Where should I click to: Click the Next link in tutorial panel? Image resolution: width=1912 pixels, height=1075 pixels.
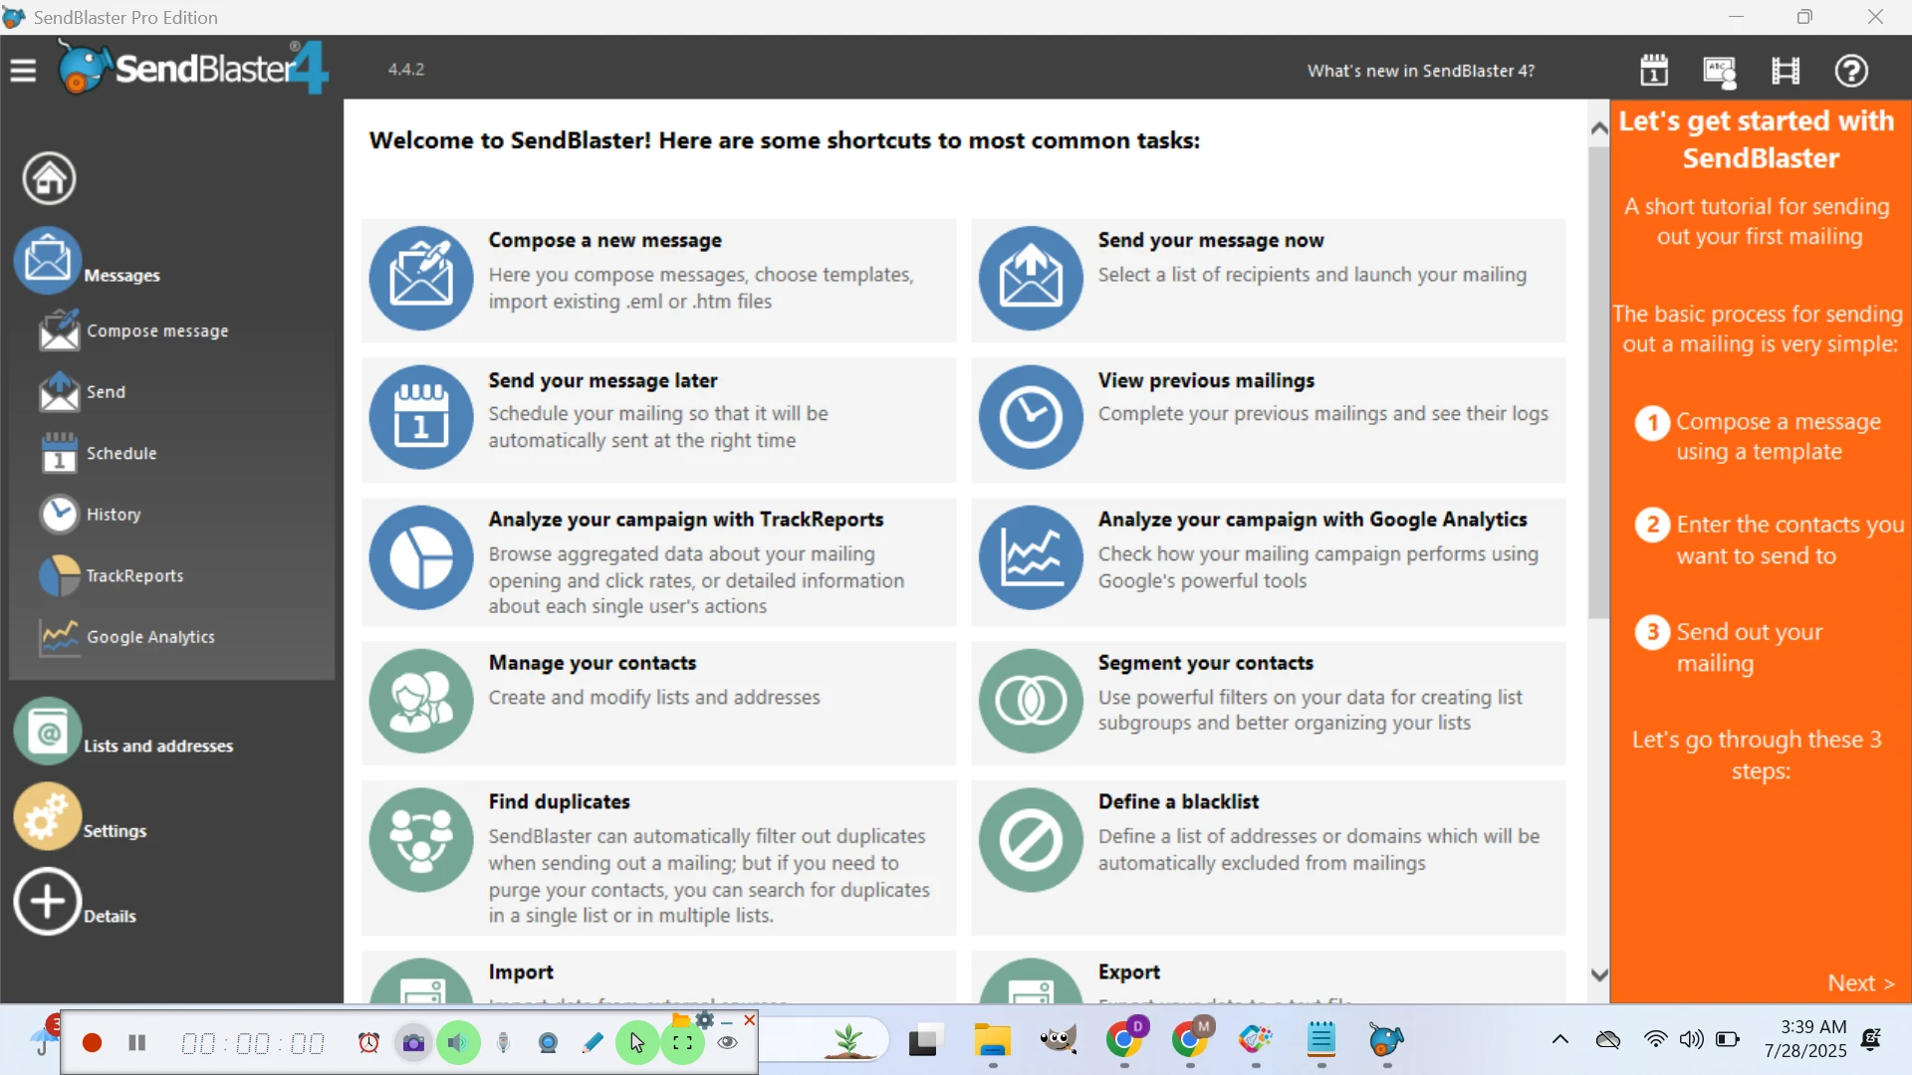[1860, 983]
